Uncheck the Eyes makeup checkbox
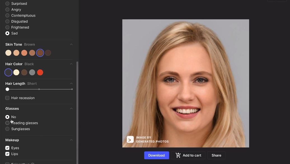The height and width of the screenshot is (164, 290). tap(7, 148)
